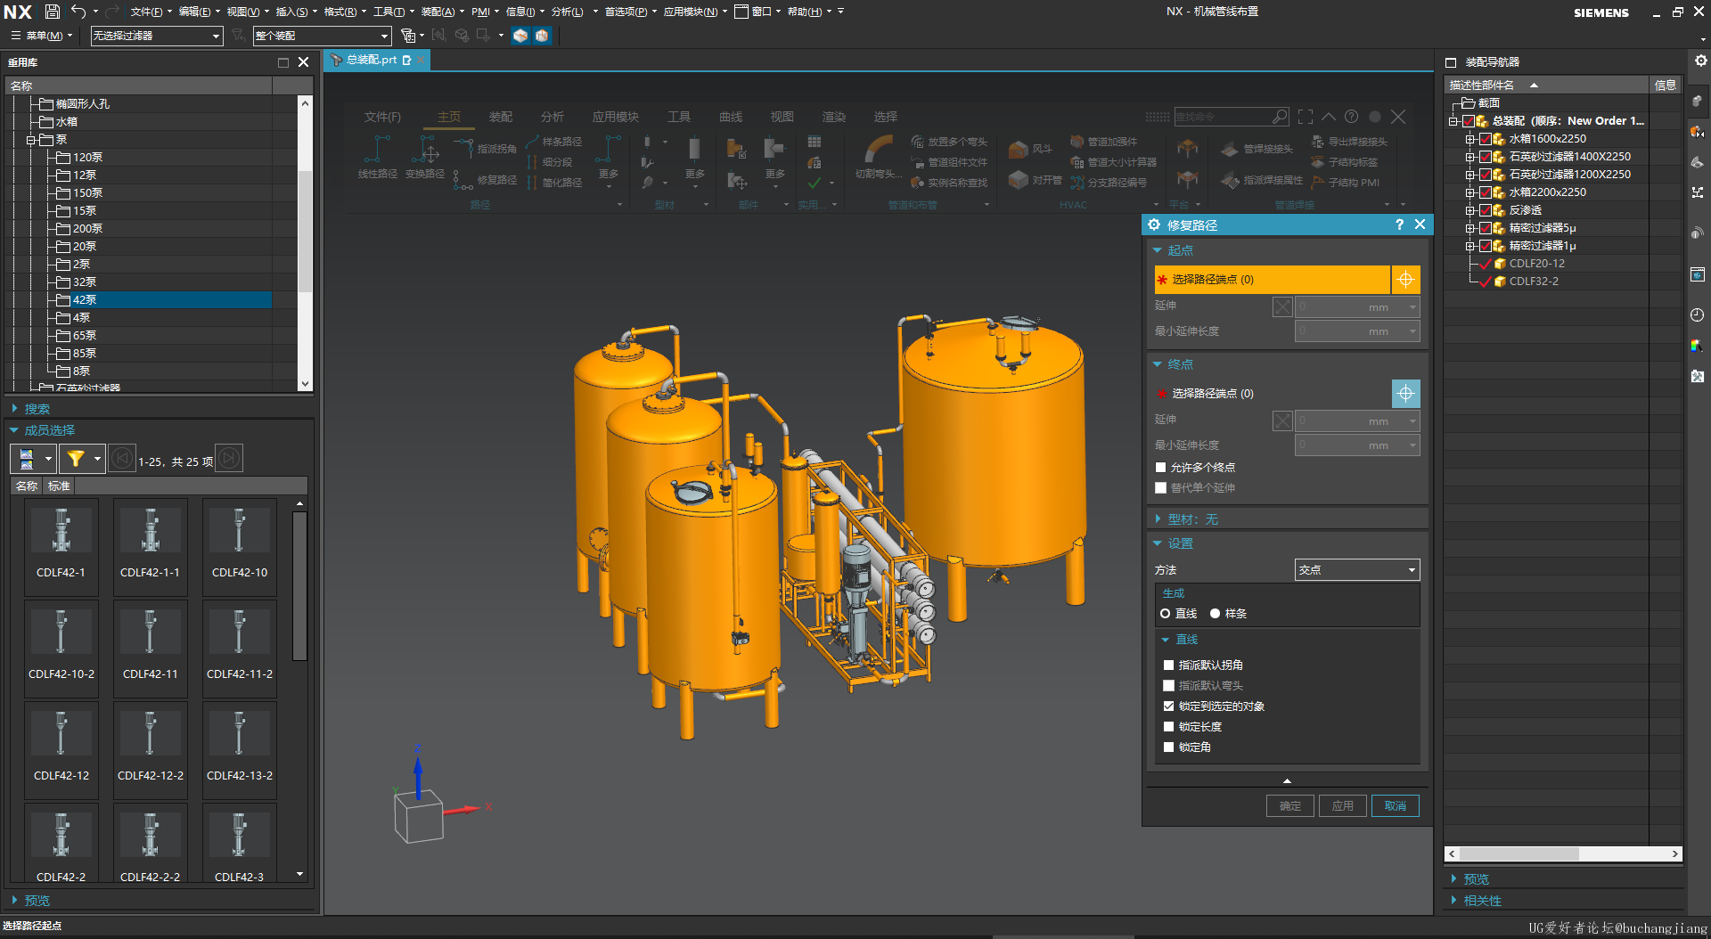
Task: Uncheck 锁定到选定的对象 checkbox
Action: 1168,706
